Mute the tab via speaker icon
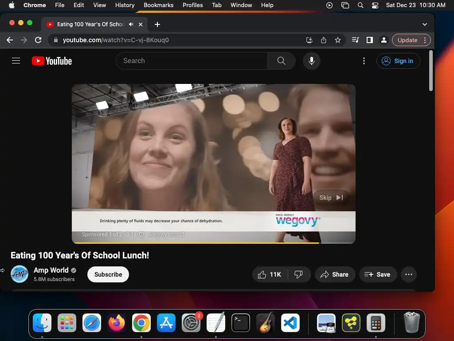This screenshot has width=454, height=341. pos(131,24)
